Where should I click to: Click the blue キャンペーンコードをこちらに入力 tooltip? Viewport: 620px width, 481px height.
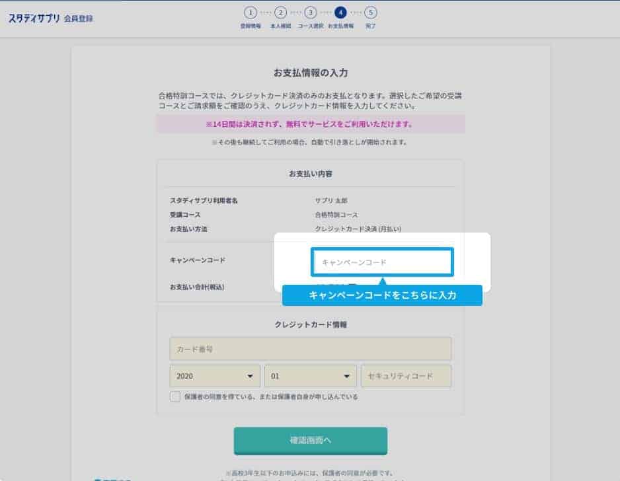[382, 295]
